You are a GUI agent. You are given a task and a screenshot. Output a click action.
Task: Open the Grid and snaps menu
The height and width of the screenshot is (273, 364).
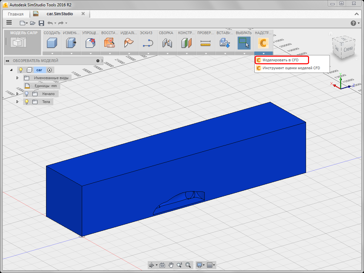point(211,265)
